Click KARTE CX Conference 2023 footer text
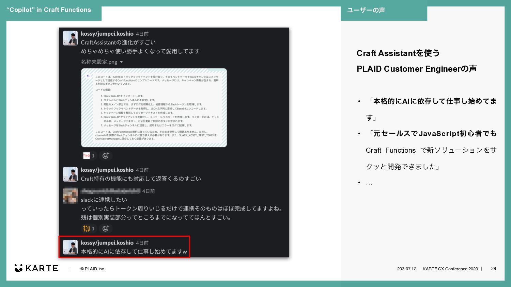This screenshot has width=511, height=287. point(450,269)
